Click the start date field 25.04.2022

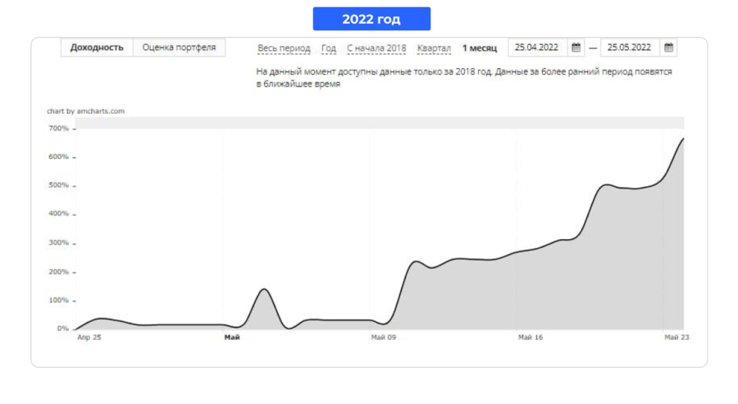coord(538,48)
